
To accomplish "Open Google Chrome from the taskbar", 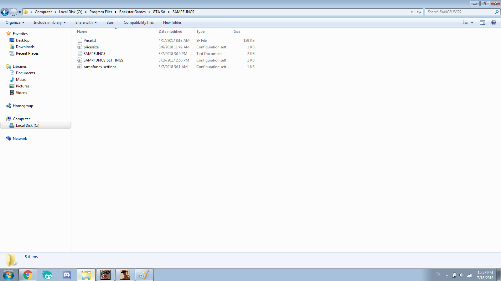I will coord(28,275).
